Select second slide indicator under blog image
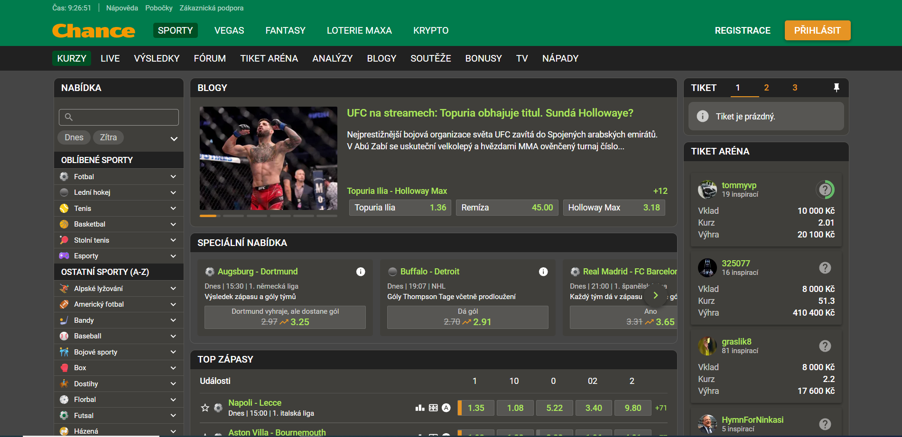 233,216
